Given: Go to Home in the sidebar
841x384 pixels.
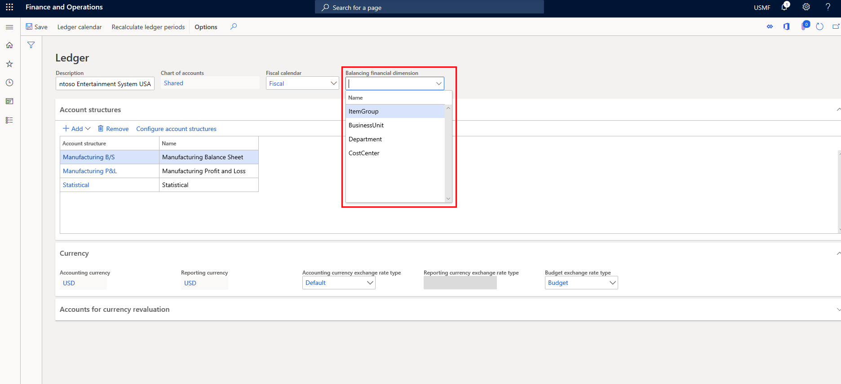Looking at the screenshot, I should [x=9, y=45].
